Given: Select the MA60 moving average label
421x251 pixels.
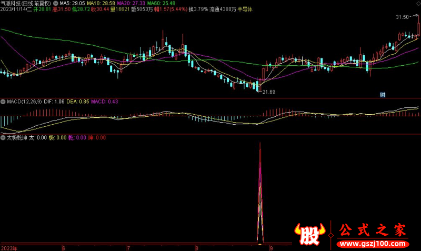Looking at the screenshot, I should click(x=161, y=4).
